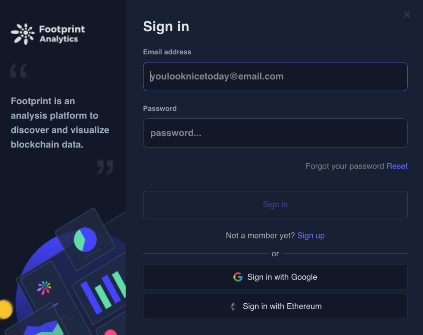The image size is (423, 335).
Task: Focus the Password input field
Action: (x=275, y=133)
